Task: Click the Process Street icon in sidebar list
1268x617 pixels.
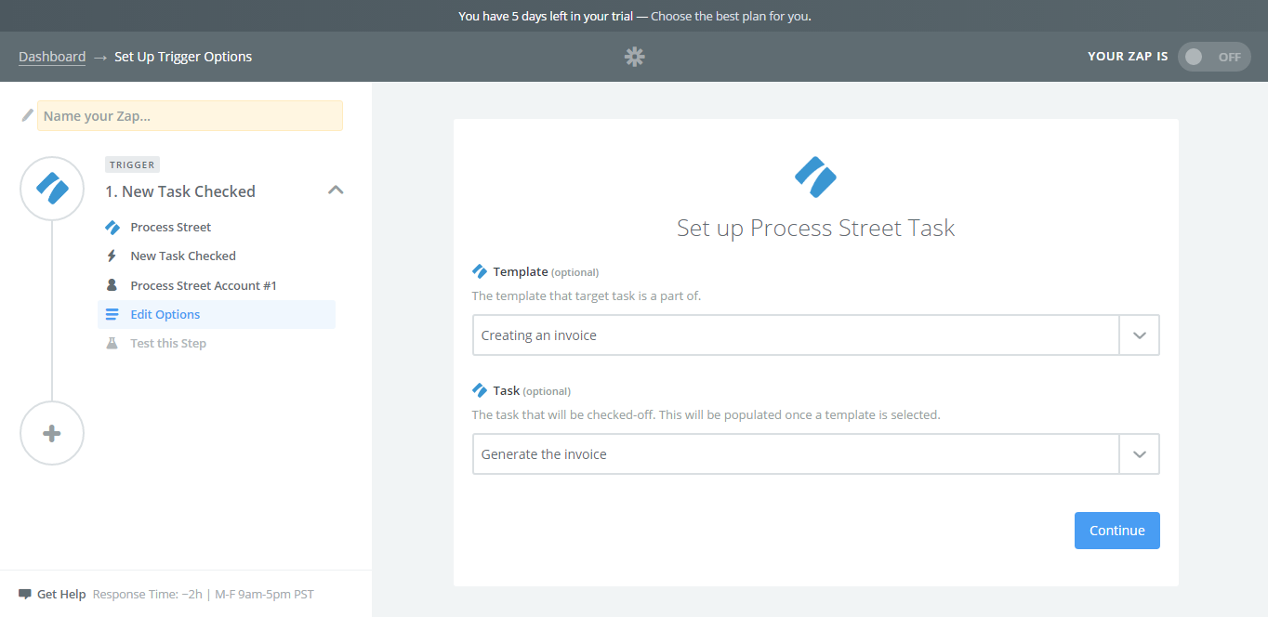Action: click(x=112, y=227)
